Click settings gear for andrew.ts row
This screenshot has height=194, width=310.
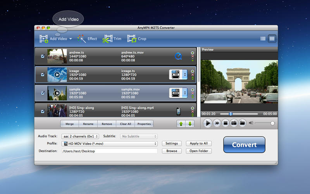point(193,53)
